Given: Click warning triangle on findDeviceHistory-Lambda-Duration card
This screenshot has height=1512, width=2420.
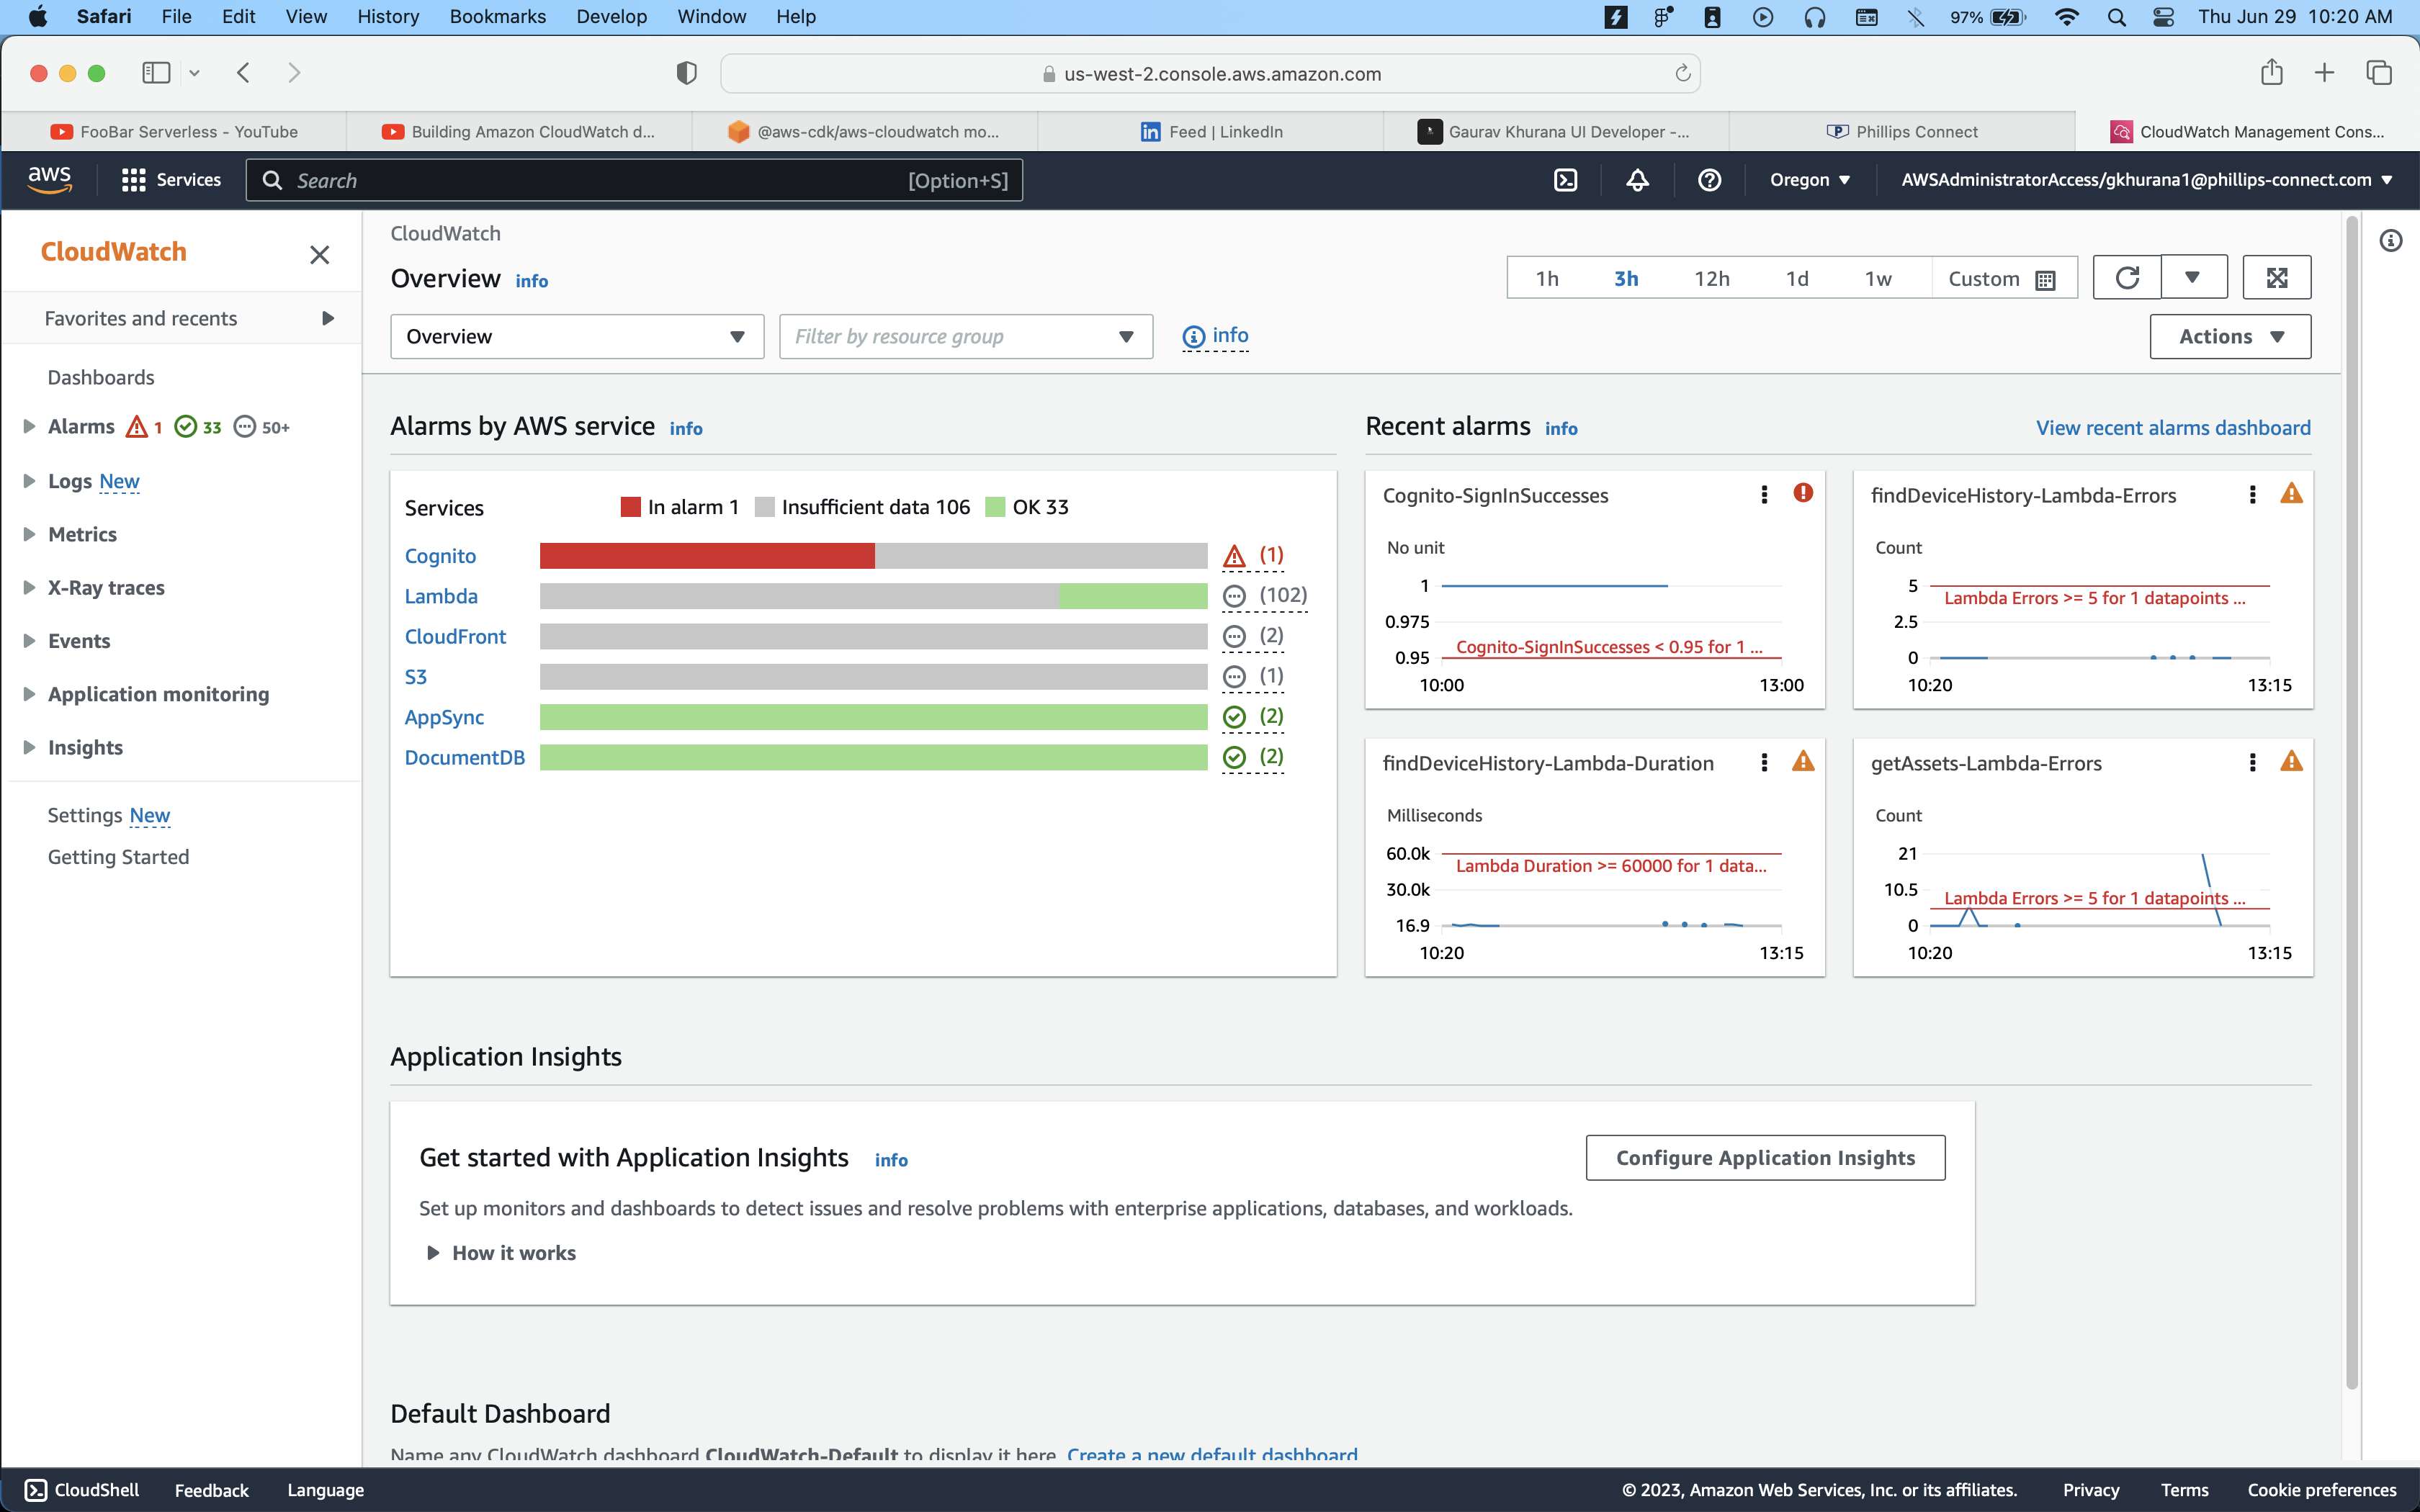Looking at the screenshot, I should coord(1803,761).
